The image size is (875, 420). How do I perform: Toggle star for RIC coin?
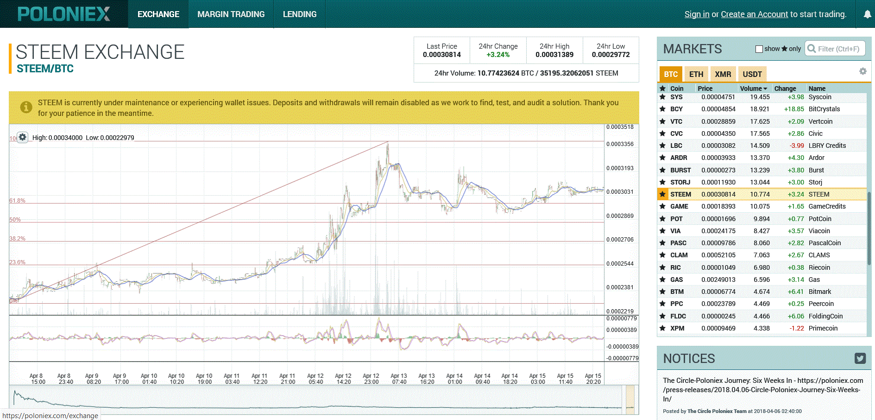click(662, 267)
